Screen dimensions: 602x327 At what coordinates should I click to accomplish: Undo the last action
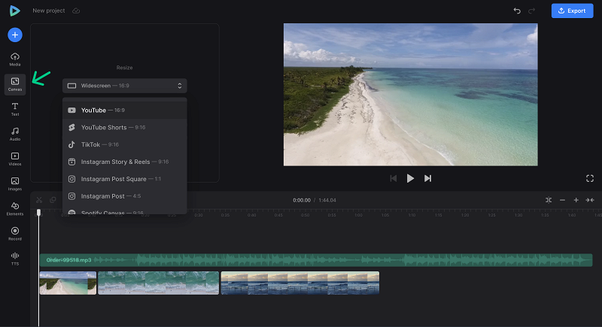pyautogui.click(x=517, y=11)
